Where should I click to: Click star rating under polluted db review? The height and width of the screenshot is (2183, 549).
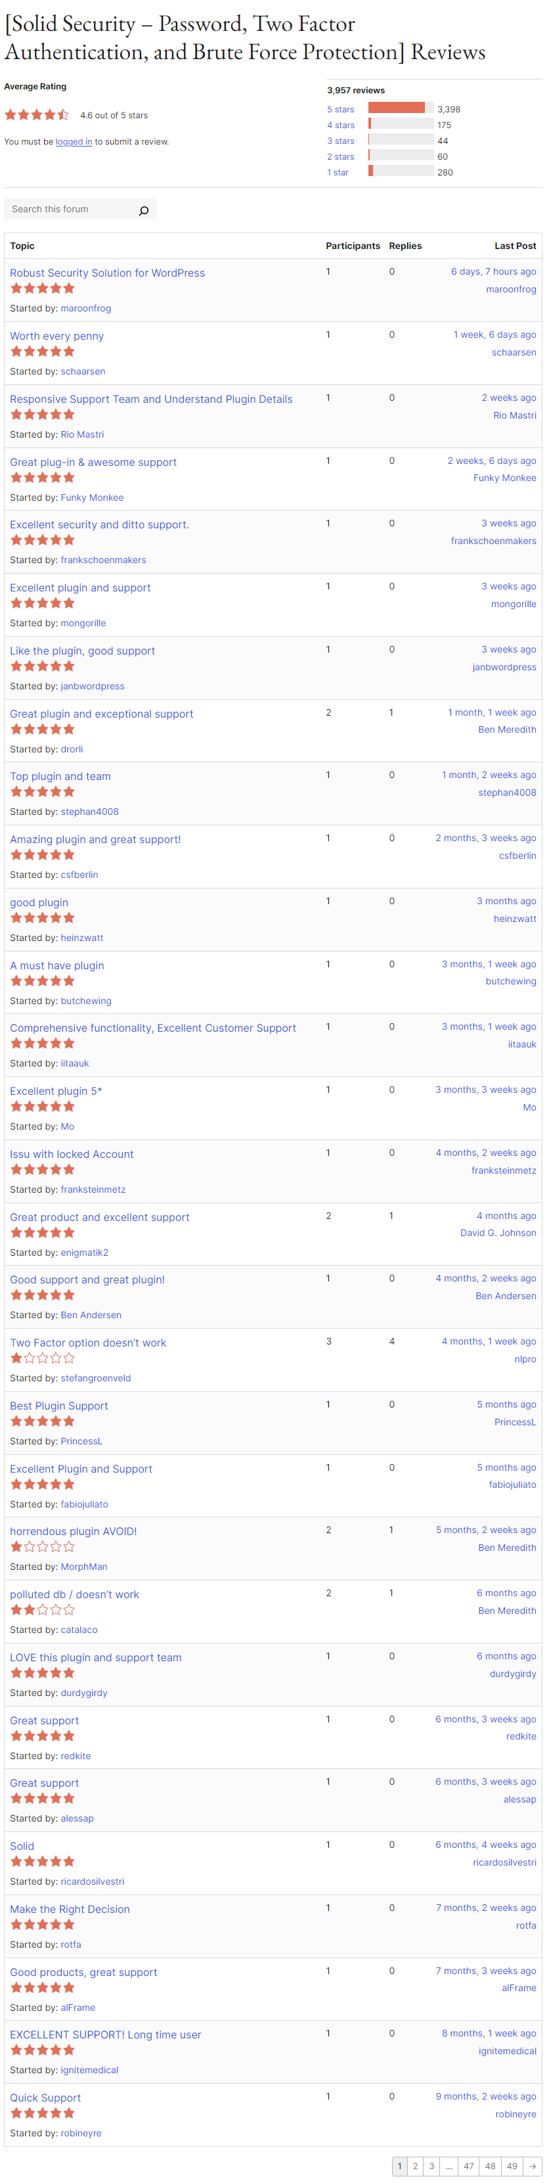[x=43, y=1609]
